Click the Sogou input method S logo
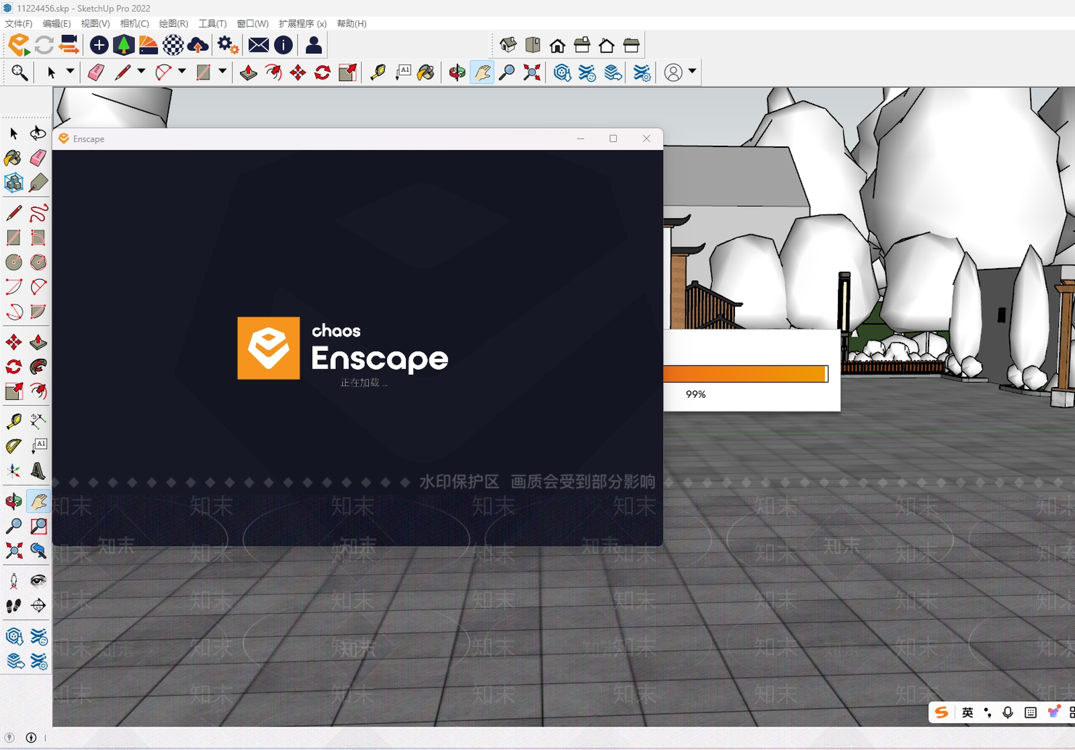The height and width of the screenshot is (750, 1075). pos(942,712)
